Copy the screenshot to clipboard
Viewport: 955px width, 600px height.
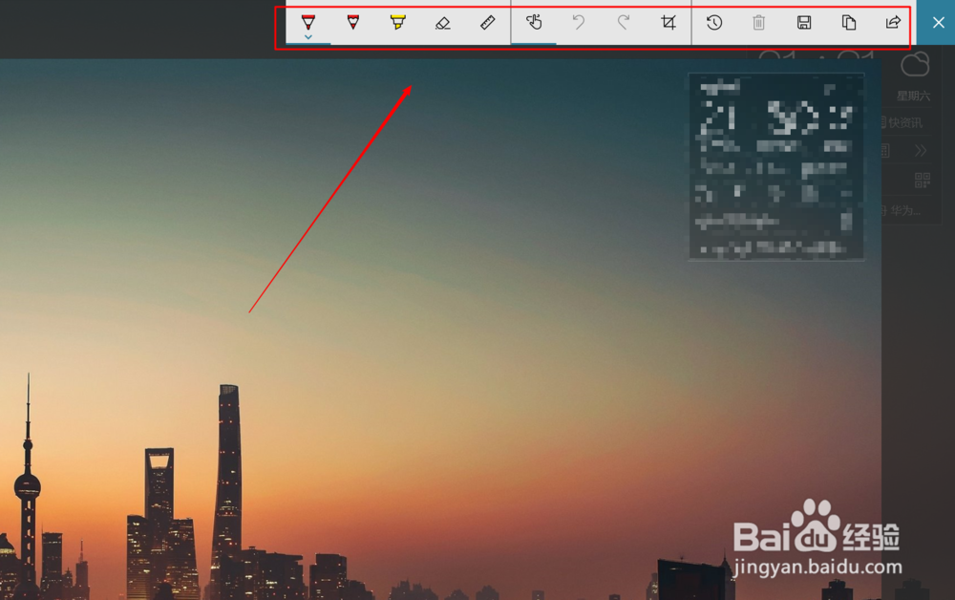(x=848, y=22)
